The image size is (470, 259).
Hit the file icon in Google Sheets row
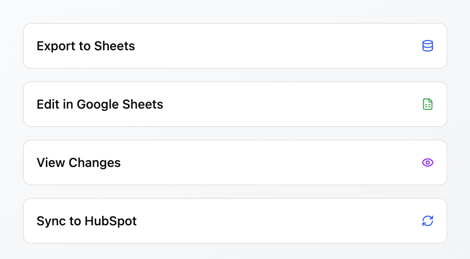tap(427, 104)
